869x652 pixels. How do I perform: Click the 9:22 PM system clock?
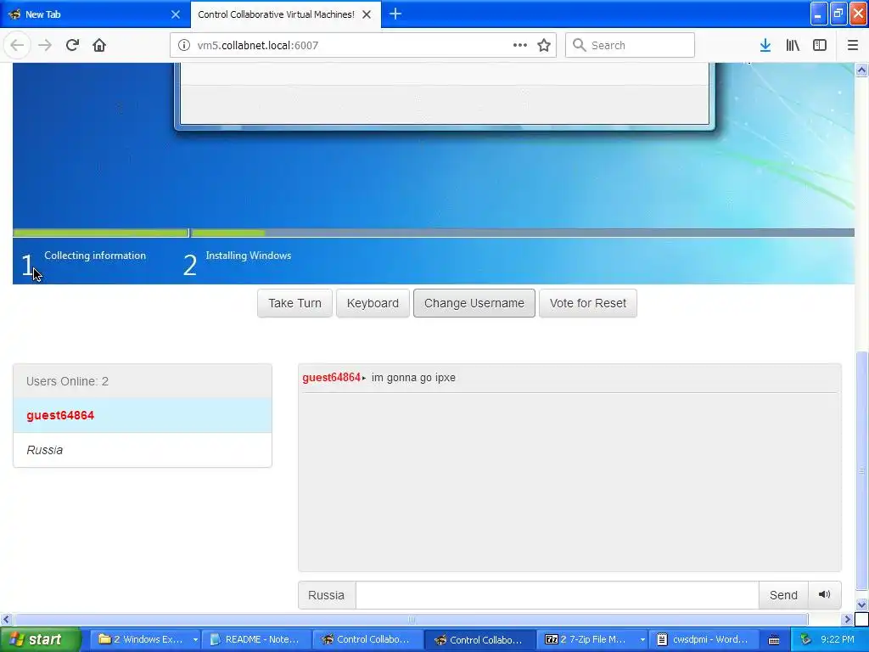[838, 639]
